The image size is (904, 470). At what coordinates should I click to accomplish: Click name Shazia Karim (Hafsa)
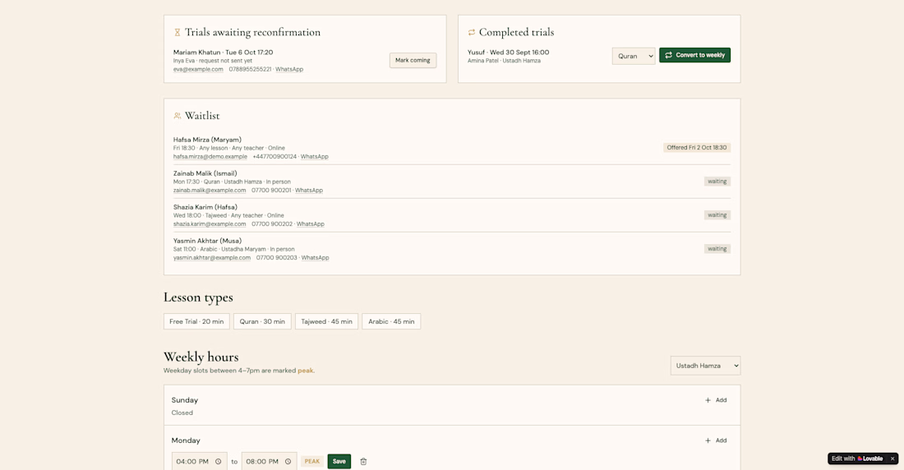[x=205, y=207]
